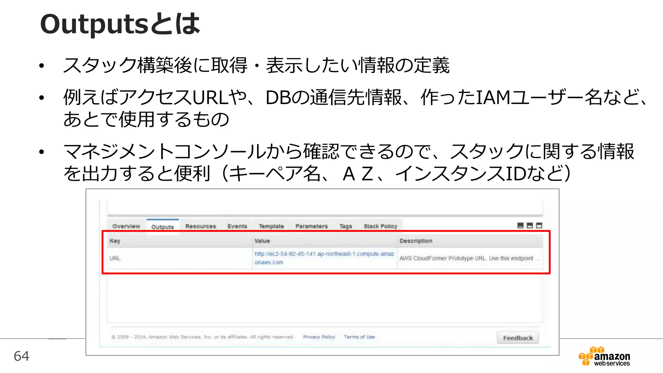Click the slide number 64
663x373 pixels.
point(21,356)
